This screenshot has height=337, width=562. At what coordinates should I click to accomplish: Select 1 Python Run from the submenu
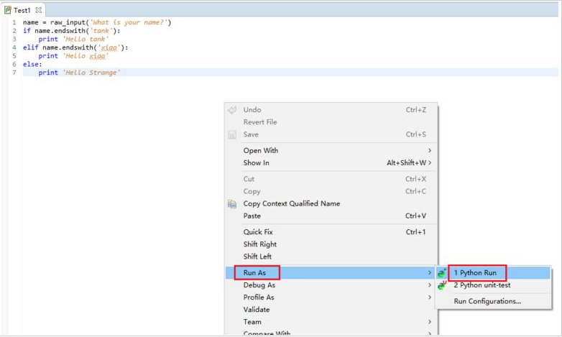coord(475,273)
